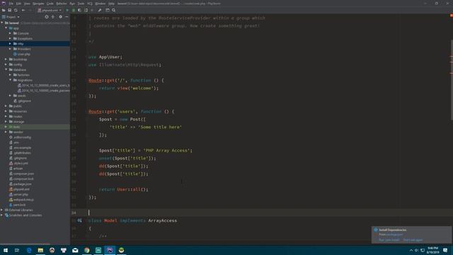Hide the Project panel with the minus icon
453x255 pixels.
pyautogui.click(x=67, y=17)
